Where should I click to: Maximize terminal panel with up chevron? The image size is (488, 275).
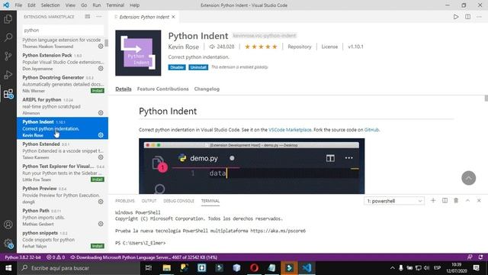(x=467, y=200)
